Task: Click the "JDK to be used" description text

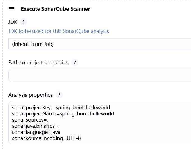Action: click(x=59, y=31)
